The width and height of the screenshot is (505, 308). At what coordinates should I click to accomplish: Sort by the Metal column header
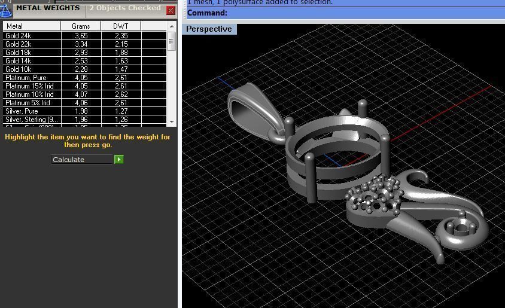tap(32, 26)
